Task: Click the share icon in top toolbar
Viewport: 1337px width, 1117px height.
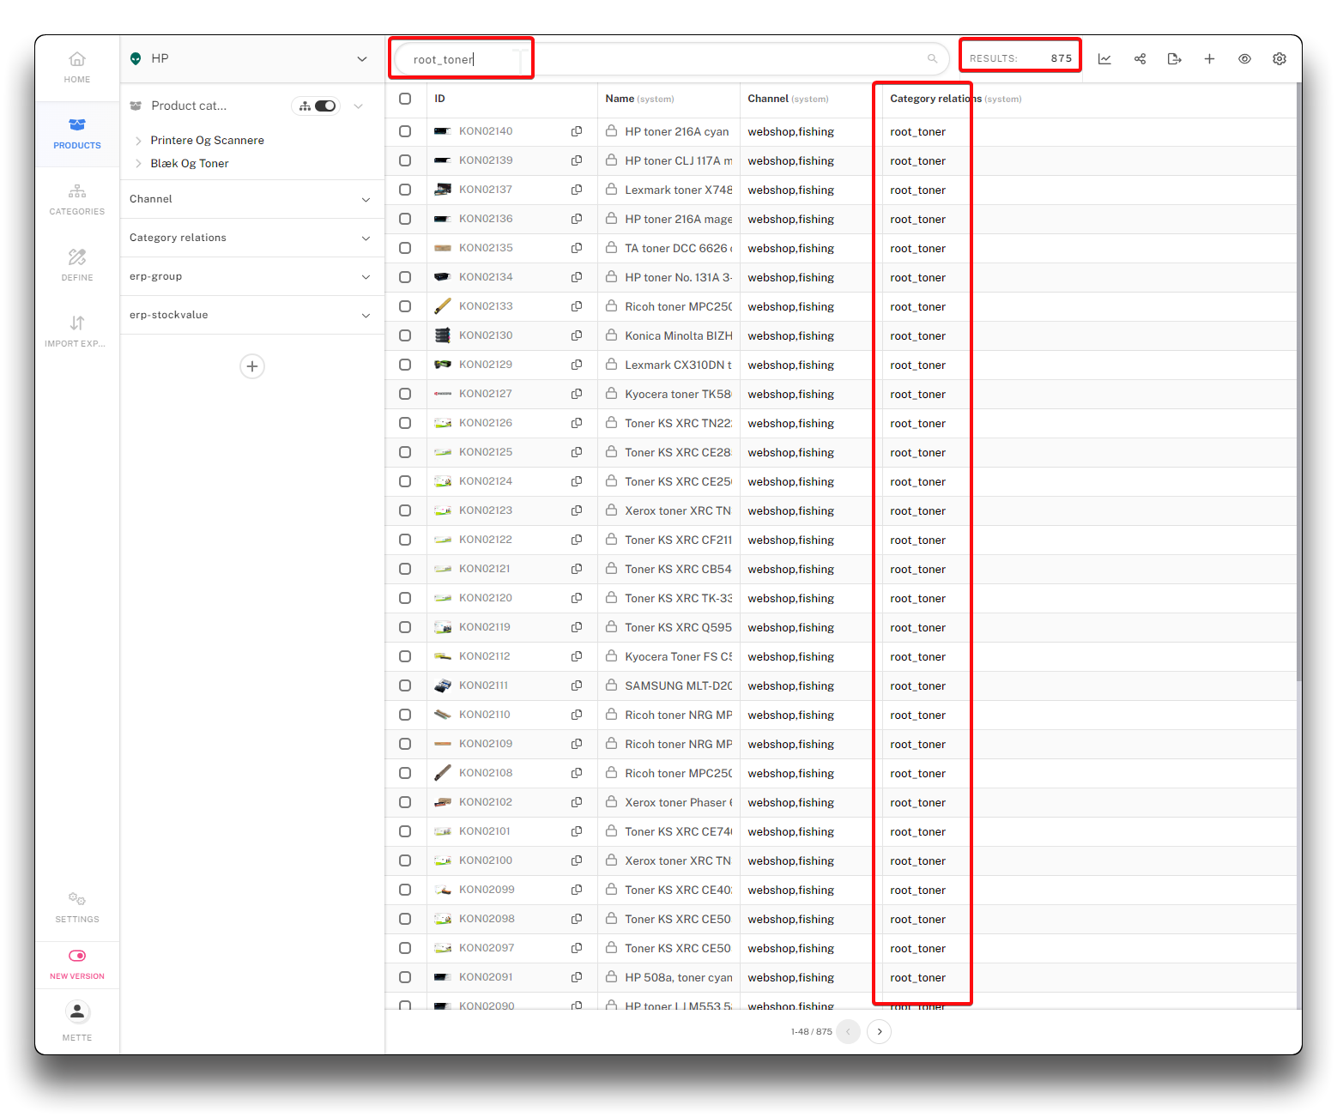Action: point(1140,59)
